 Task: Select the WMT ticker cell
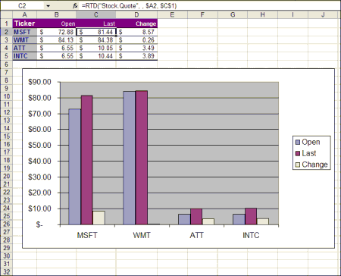click(x=25, y=40)
